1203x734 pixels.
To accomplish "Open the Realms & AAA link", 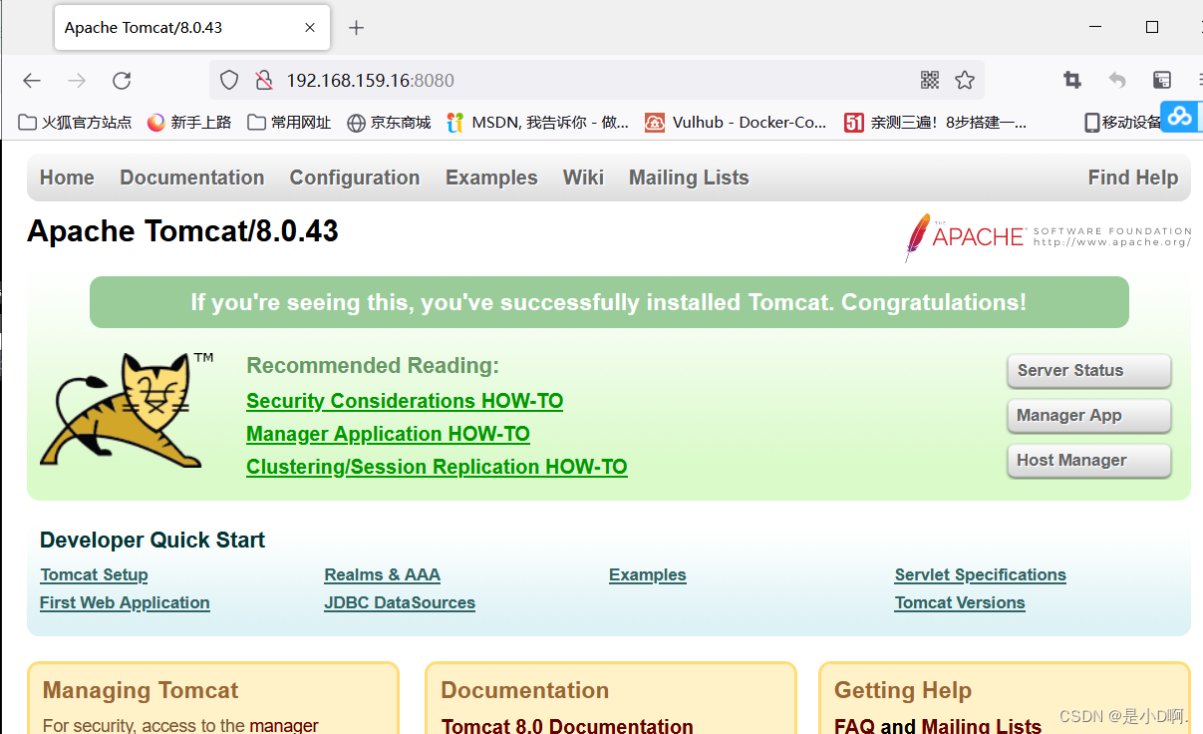I will [x=382, y=574].
